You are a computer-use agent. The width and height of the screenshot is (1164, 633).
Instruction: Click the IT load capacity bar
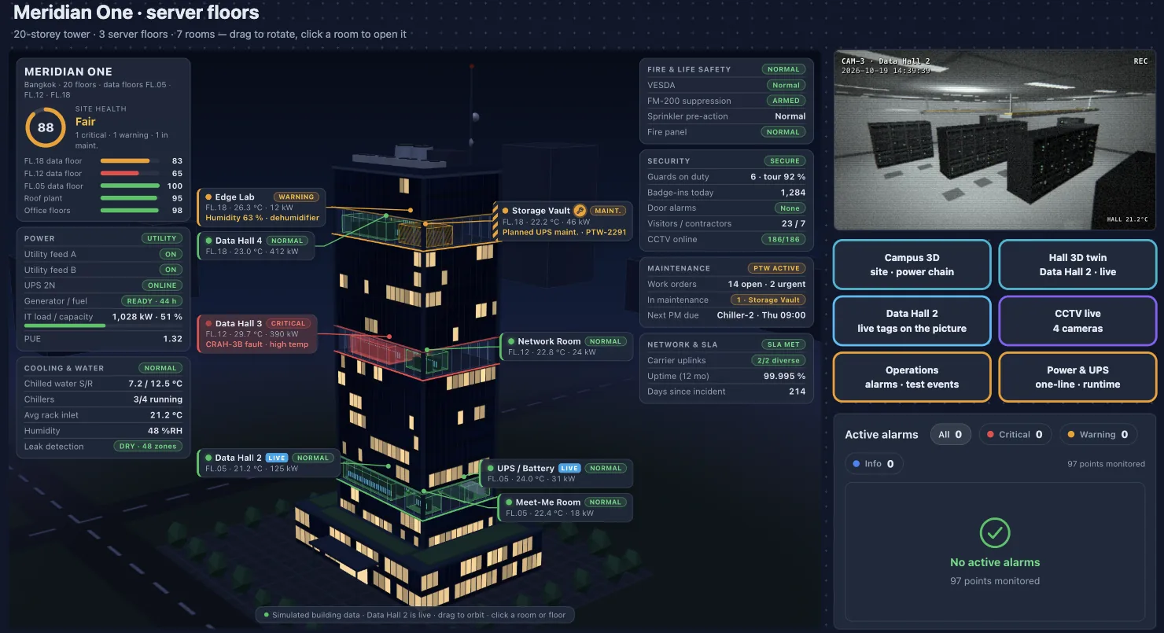tap(103, 326)
